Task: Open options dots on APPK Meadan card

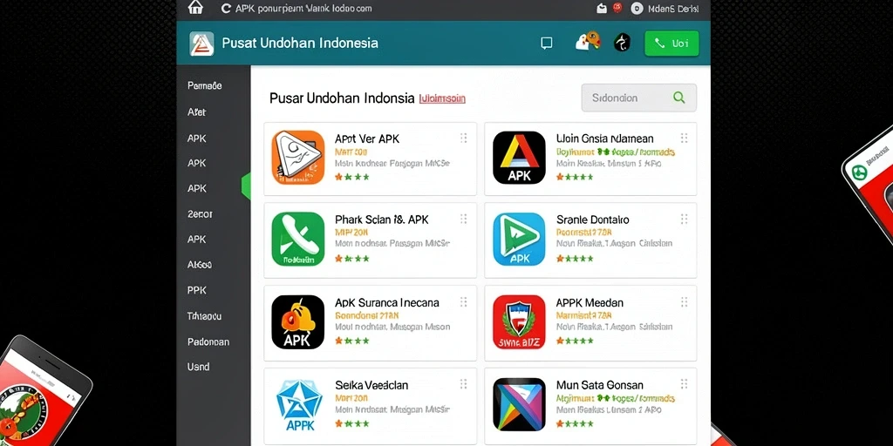Action: click(684, 302)
